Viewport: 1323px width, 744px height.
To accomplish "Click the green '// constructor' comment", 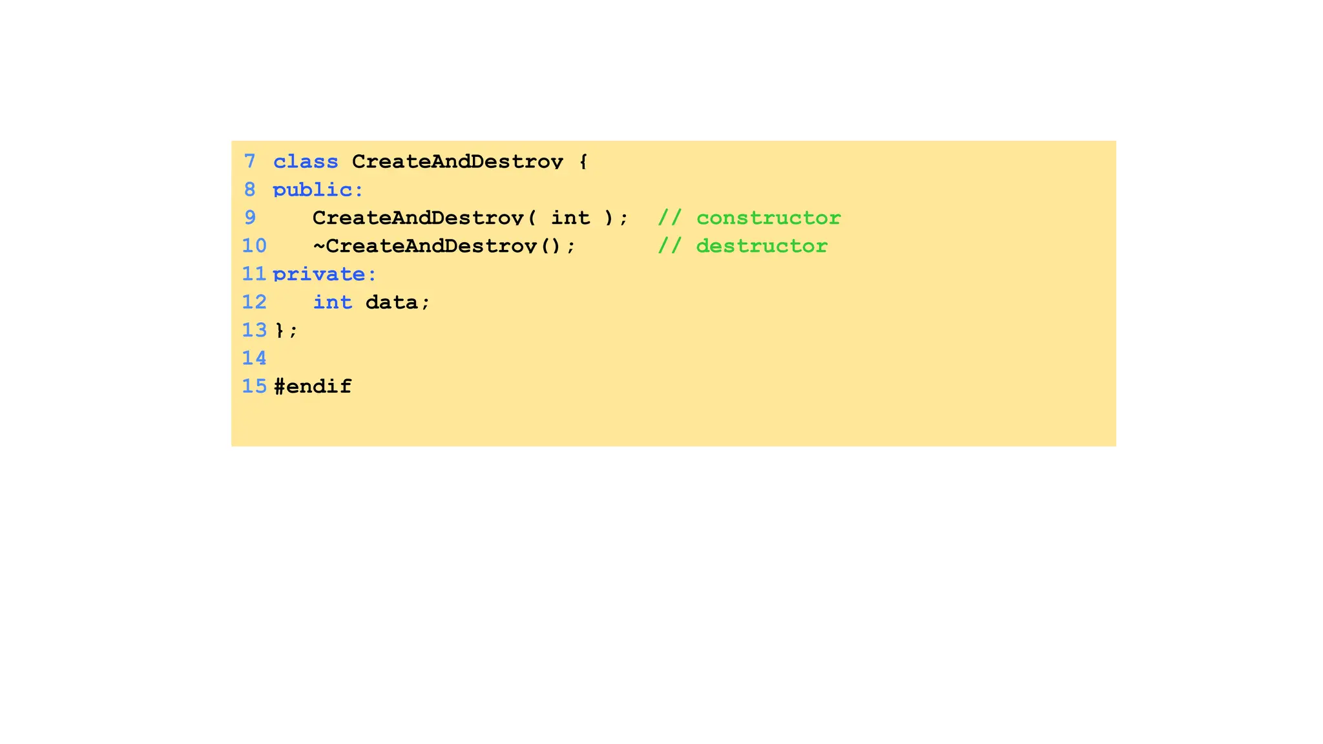I will (749, 218).
